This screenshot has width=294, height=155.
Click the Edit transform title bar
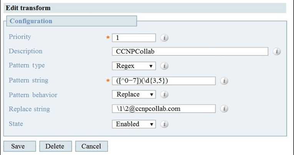145,8
